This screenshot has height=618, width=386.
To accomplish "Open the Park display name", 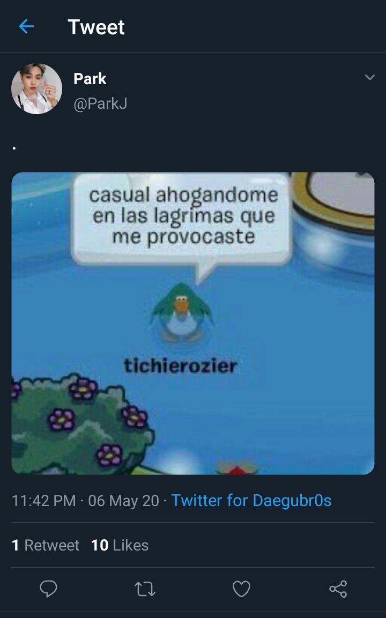I will coord(90,79).
